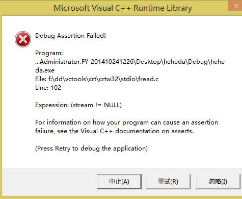Close the Runtime Library error dialog
242x199 pixels.
coord(236,6)
